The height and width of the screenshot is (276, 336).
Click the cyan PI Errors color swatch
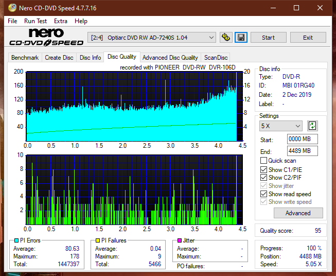16,240
